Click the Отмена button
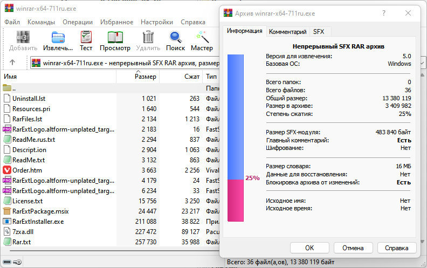Image resolution: width=427 pixels, height=268 pixels. click(x=353, y=248)
